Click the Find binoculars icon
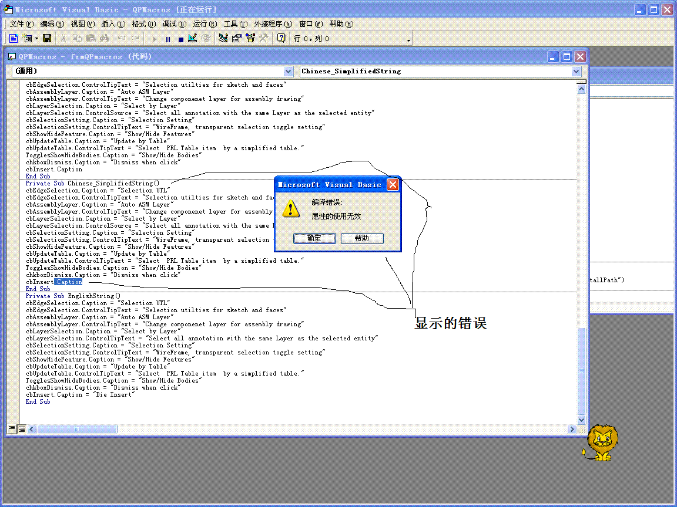This screenshot has height=507, width=677. [x=104, y=38]
